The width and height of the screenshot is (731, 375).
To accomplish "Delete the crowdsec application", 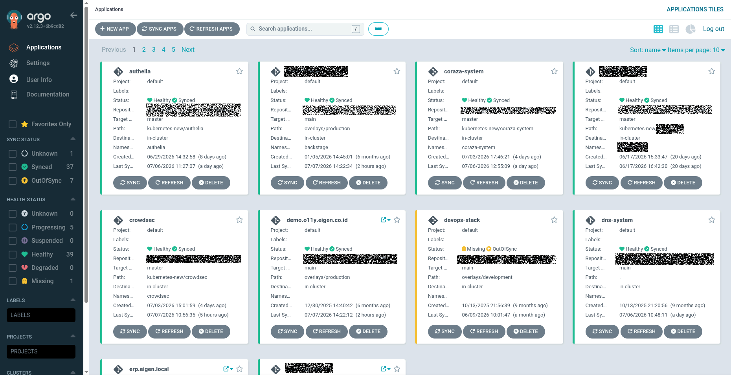I will tap(211, 331).
